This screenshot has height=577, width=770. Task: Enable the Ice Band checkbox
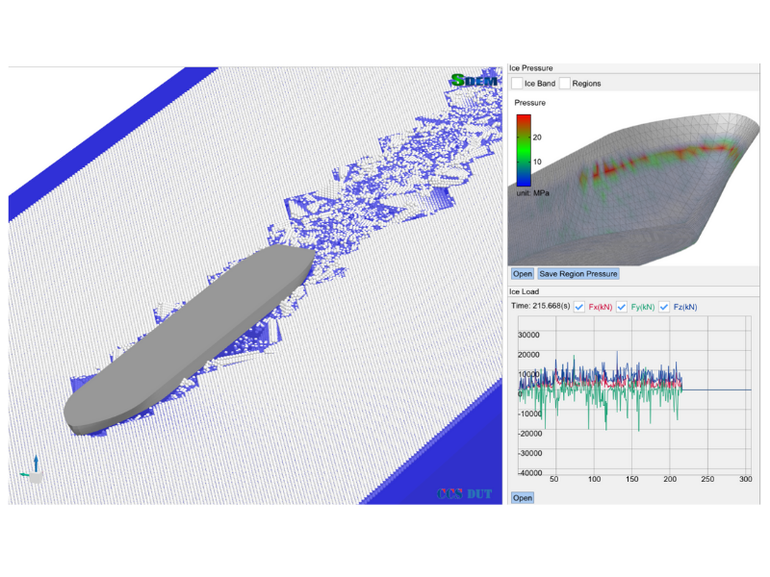(517, 84)
